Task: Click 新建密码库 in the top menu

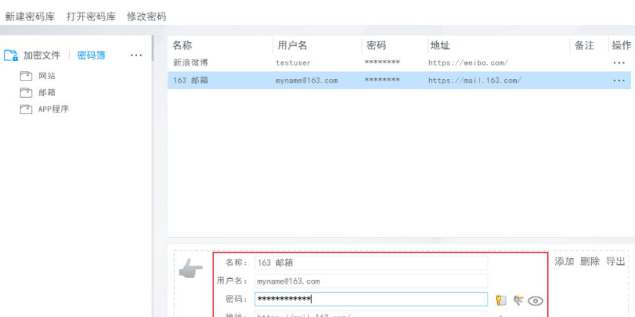Action: (30, 16)
